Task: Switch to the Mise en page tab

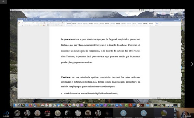Action: tap(43, 21)
